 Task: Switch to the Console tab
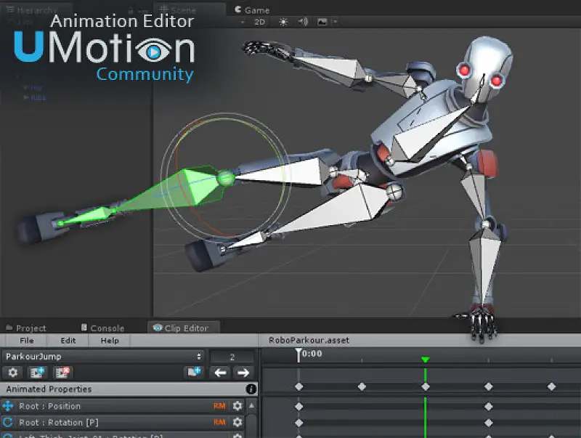tap(102, 328)
